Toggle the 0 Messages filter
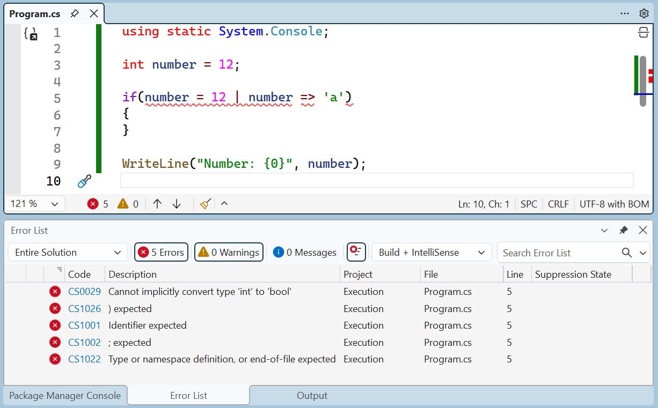This screenshot has width=658, height=408. pyautogui.click(x=304, y=252)
